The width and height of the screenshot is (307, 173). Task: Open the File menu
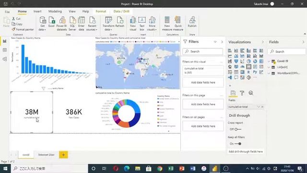pyautogui.click(x=7, y=12)
